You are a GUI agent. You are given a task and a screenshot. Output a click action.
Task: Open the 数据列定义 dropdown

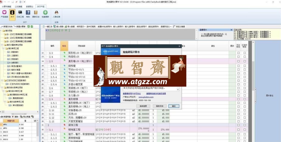click(166, 27)
